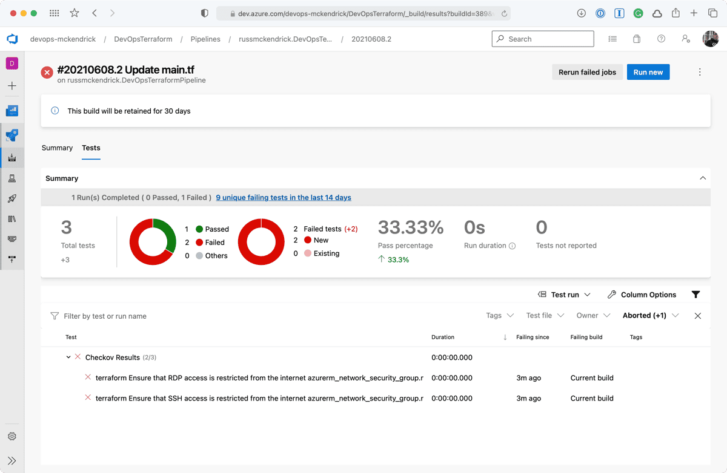727x473 pixels.
Task: Click the Run new button
Action: (648, 72)
